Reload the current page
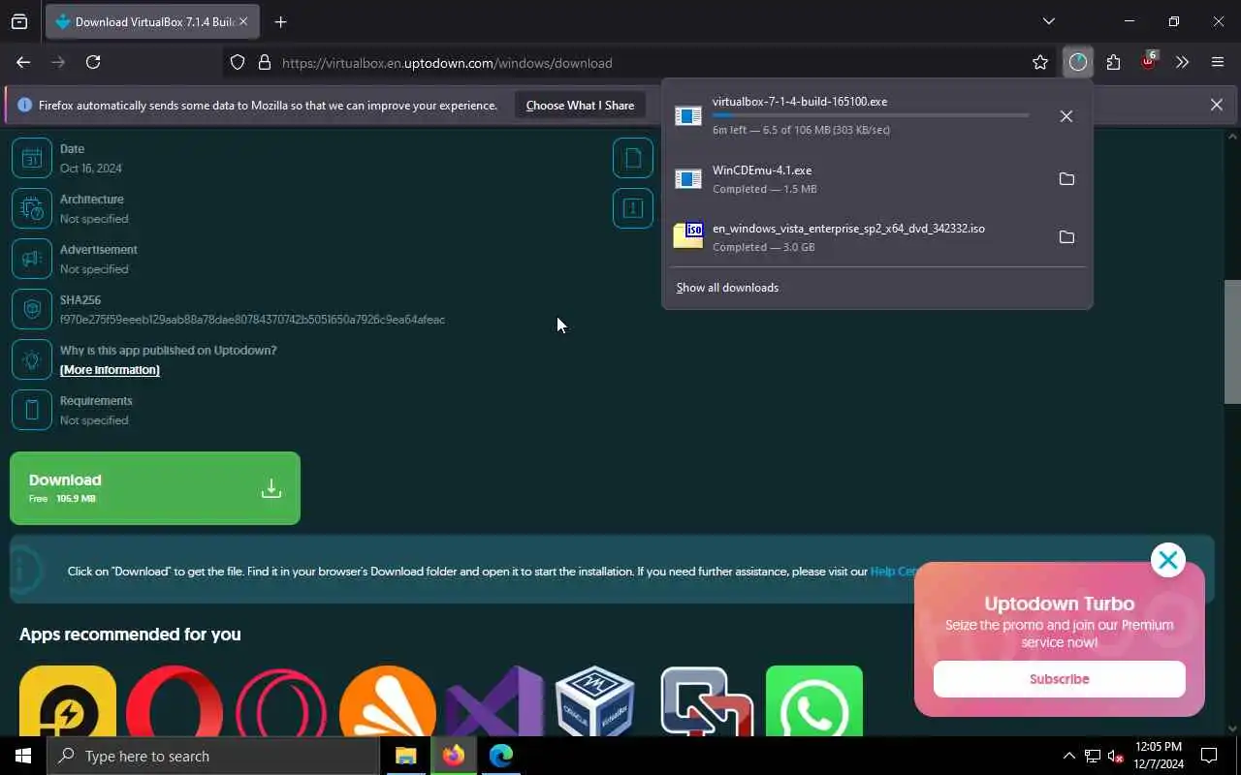This screenshot has height=775, width=1241. (x=93, y=62)
